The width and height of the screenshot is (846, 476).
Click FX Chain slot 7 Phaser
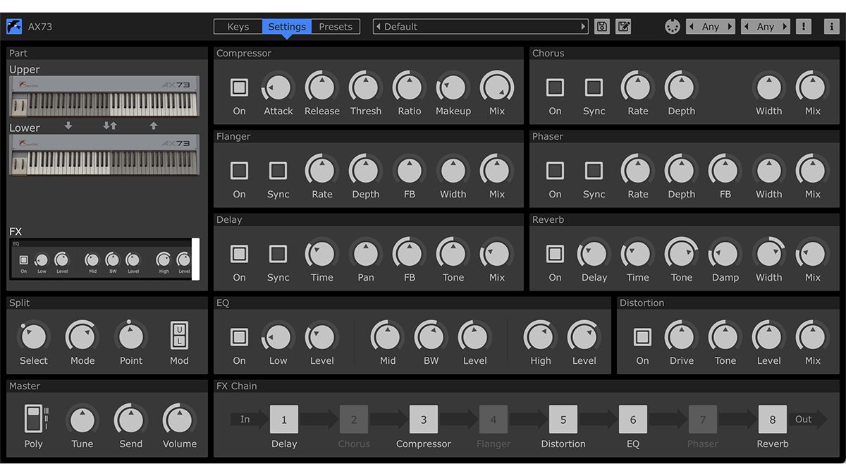(703, 419)
